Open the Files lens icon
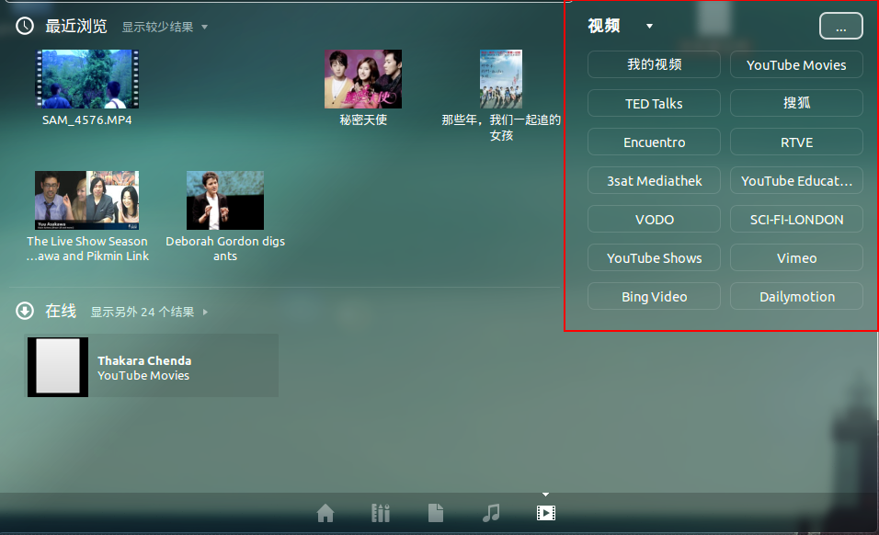 [x=436, y=513]
